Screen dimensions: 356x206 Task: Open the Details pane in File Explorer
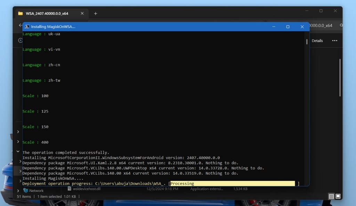[317, 41]
